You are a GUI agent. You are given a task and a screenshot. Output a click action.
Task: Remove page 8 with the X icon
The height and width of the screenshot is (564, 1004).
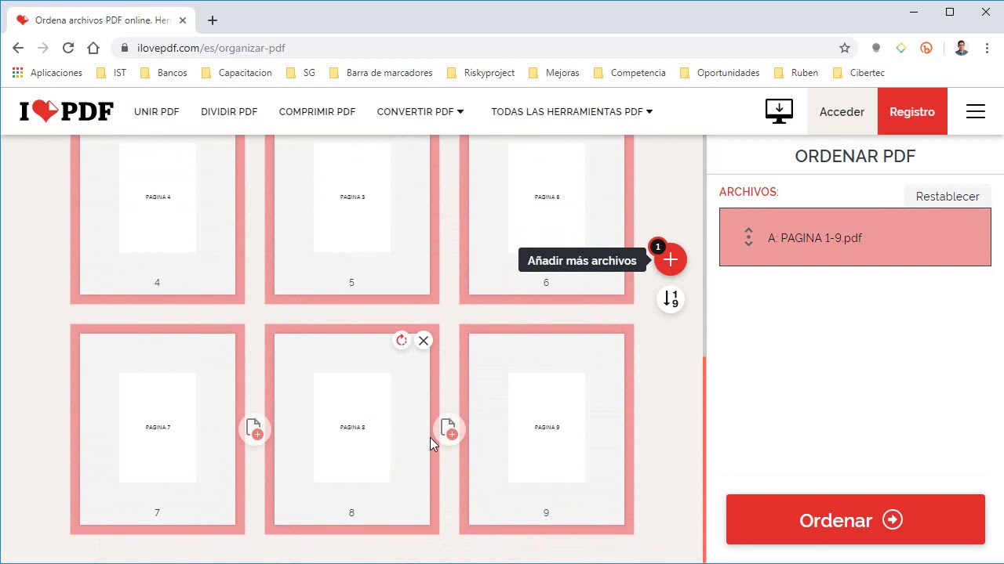[x=424, y=340]
